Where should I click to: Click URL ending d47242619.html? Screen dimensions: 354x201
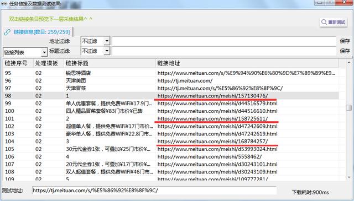pyautogui.click(x=217, y=134)
